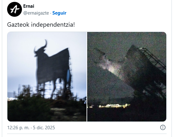The image size is (174, 137).
Task: Select the word Gazteok in the tweet
Action: (x=18, y=24)
